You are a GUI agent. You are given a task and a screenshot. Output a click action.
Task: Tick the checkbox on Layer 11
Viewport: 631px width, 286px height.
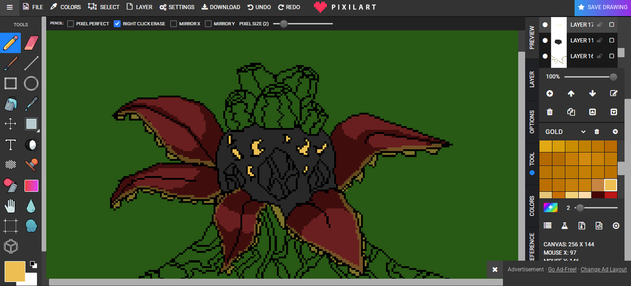click(612, 40)
